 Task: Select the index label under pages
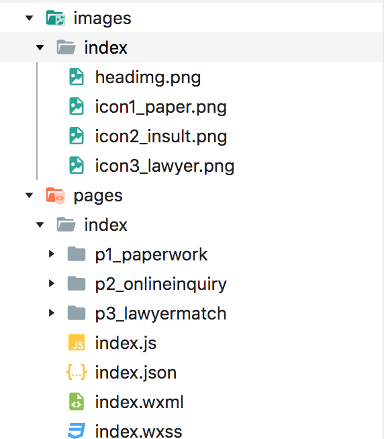point(105,225)
